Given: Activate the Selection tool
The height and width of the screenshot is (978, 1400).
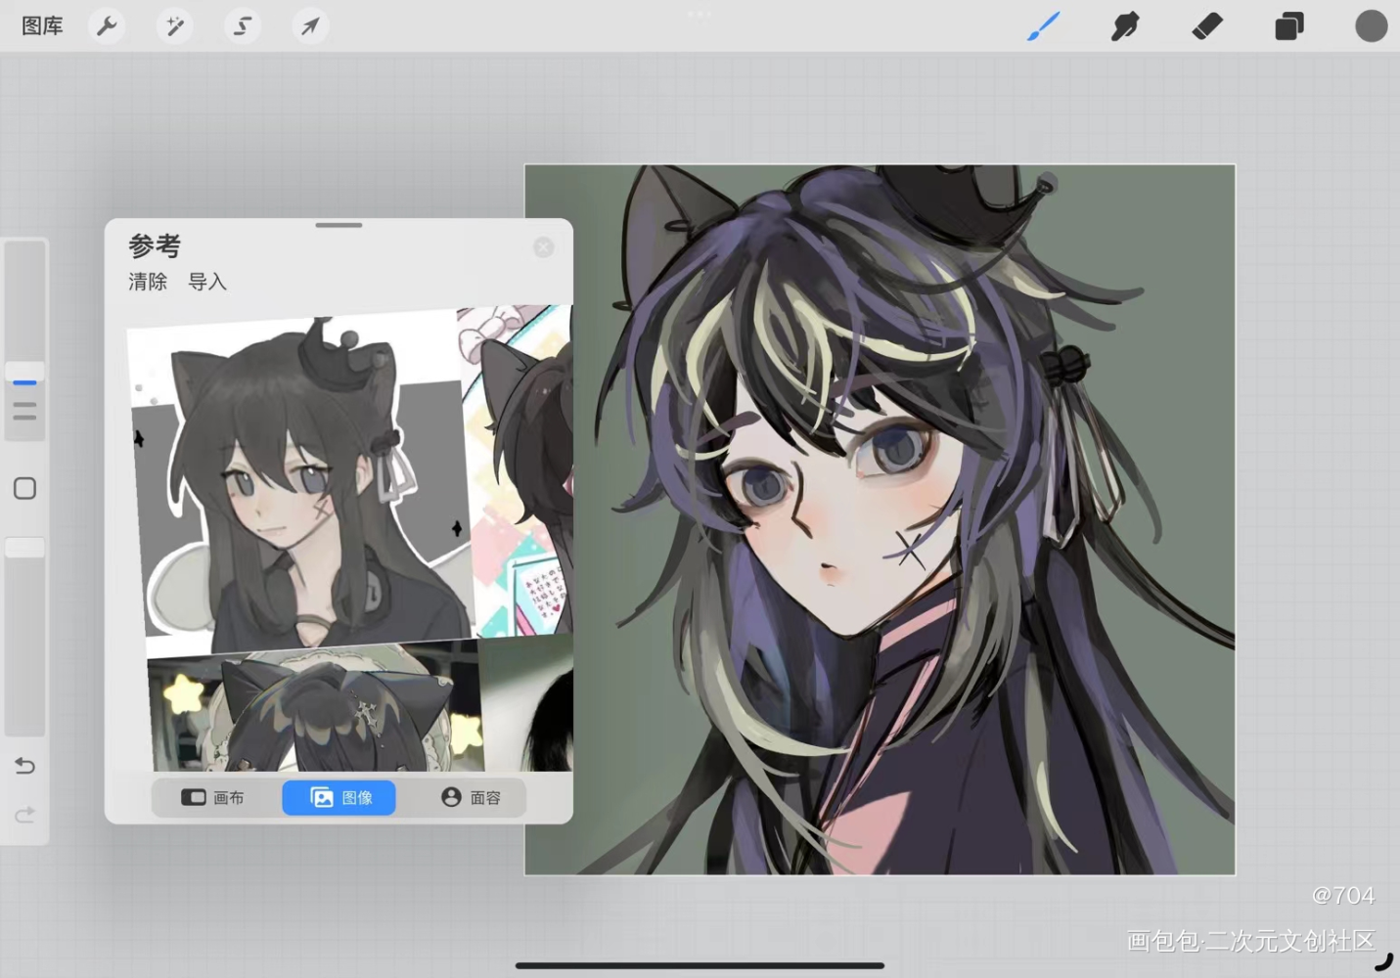Looking at the screenshot, I should pos(242,26).
